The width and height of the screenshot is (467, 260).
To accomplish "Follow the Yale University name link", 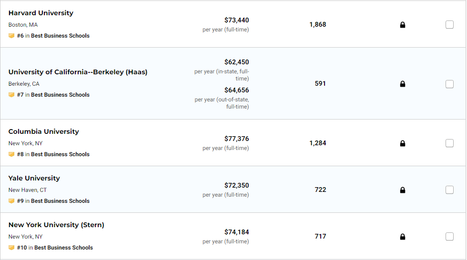I will point(34,178).
